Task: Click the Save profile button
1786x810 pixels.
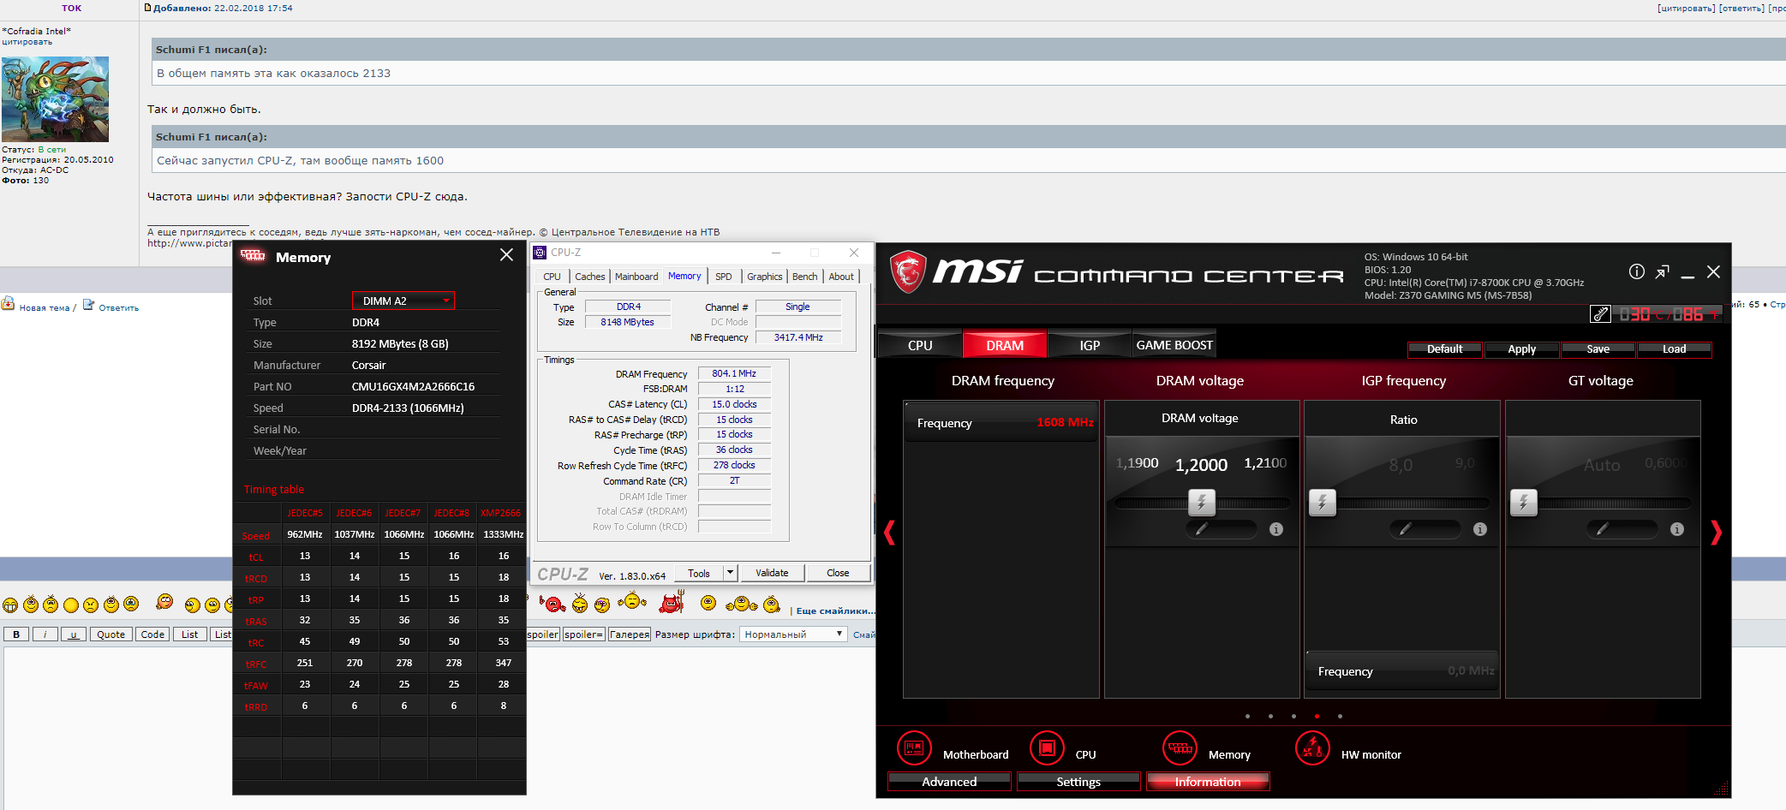Action: pyautogui.click(x=1598, y=349)
